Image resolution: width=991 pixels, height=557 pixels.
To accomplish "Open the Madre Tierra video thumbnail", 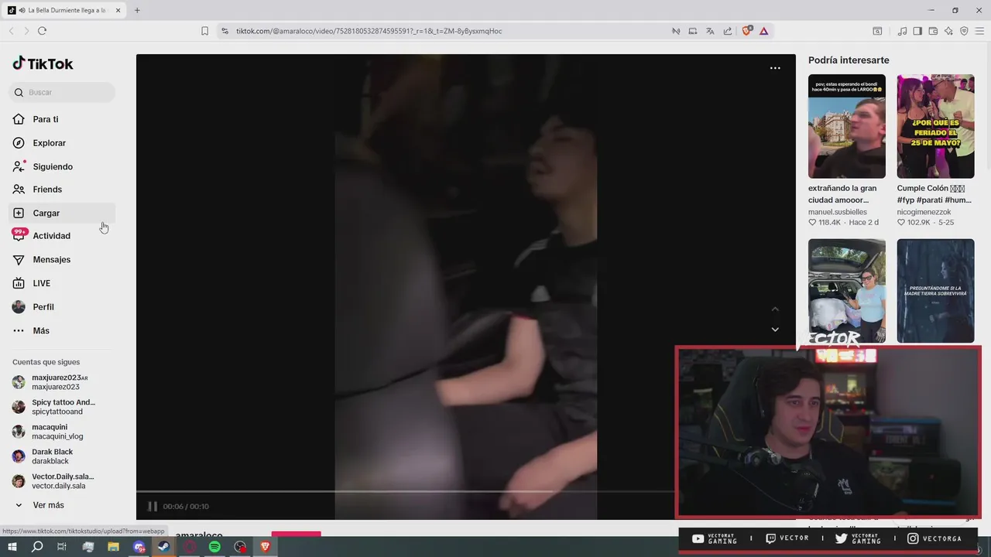I will click(935, 291).
